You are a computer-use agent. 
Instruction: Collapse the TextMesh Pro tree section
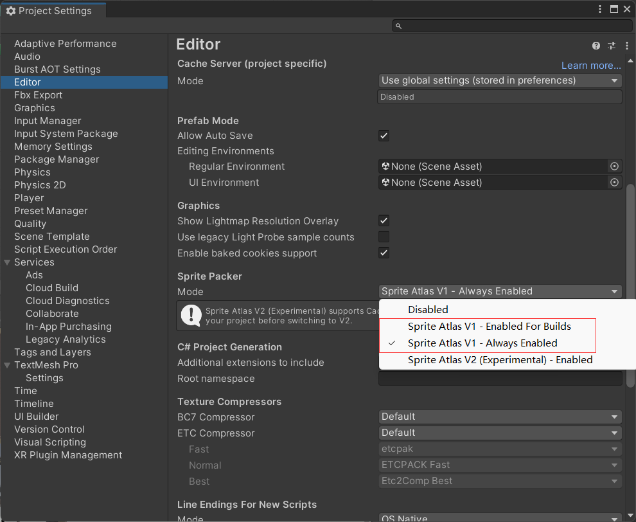(7, 365)
